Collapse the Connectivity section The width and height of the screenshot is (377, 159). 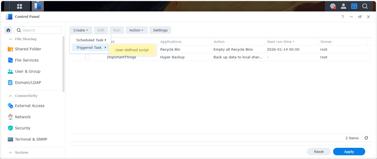click(x=10, y=96)
